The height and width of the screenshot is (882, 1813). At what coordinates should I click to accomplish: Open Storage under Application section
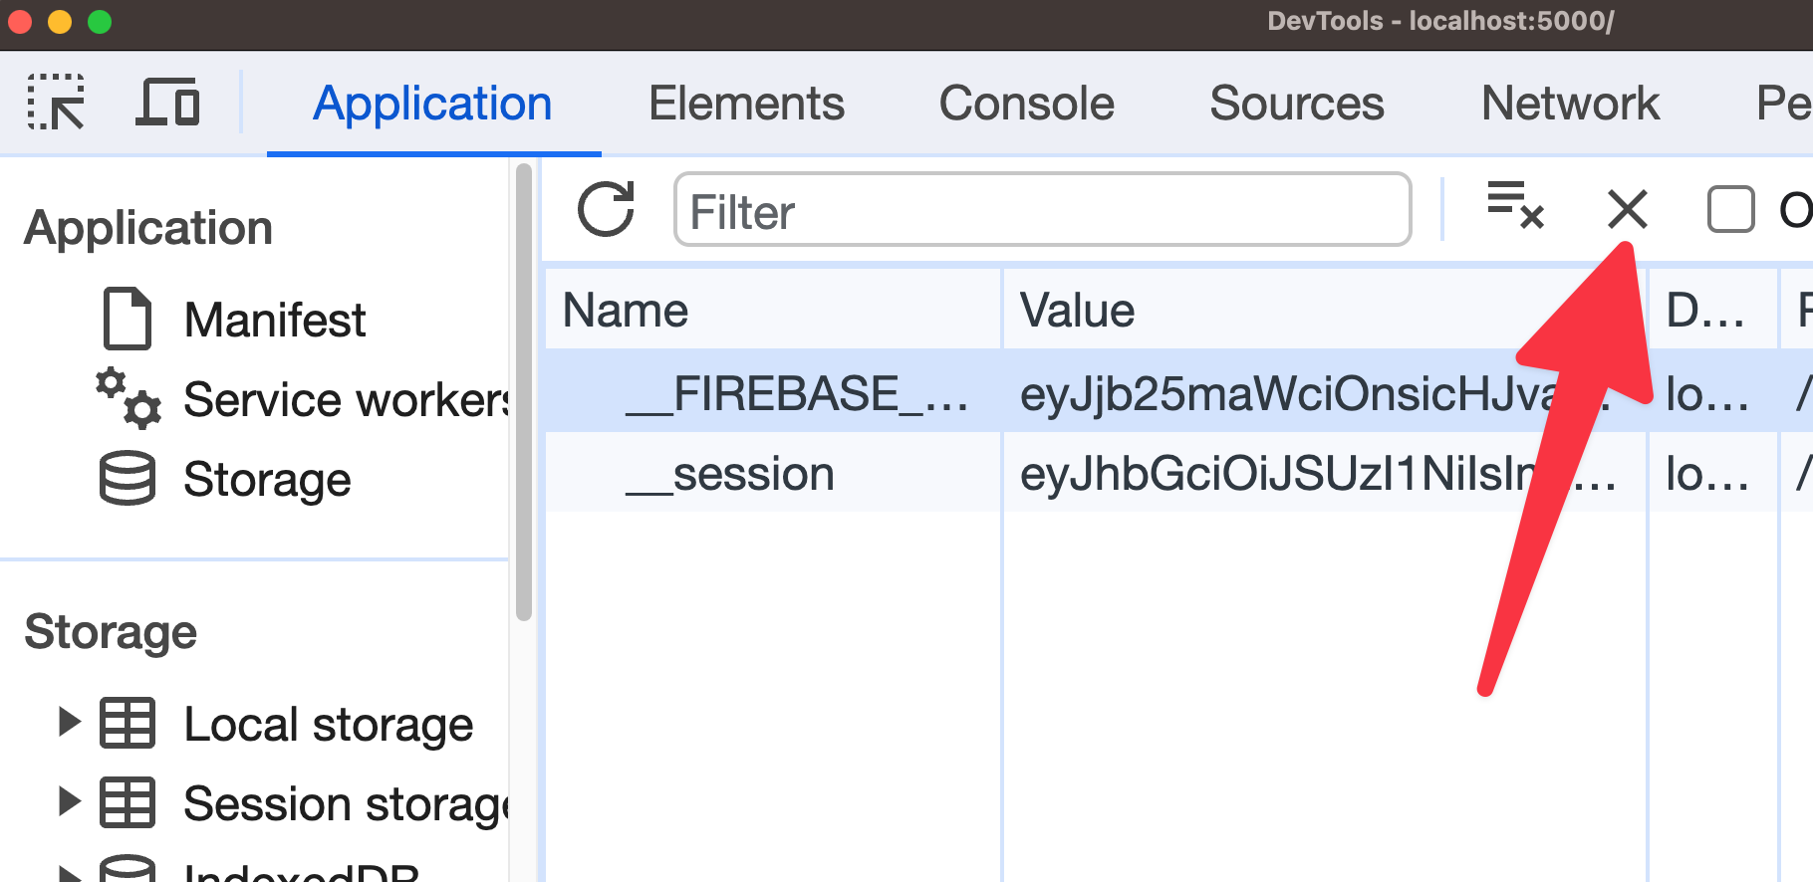266,479
